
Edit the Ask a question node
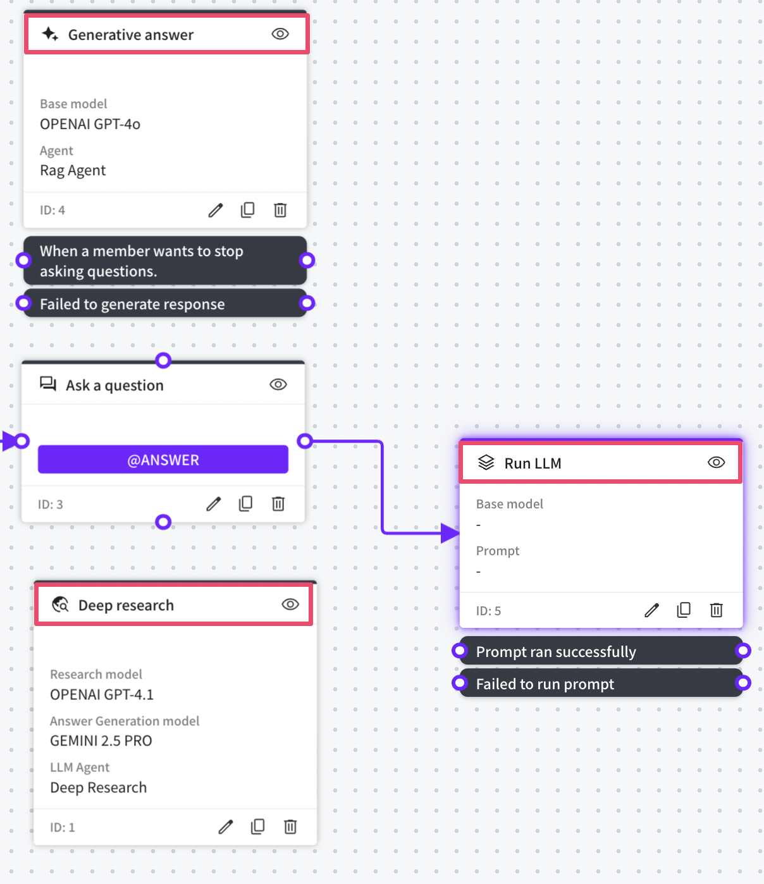coord(214,504)
